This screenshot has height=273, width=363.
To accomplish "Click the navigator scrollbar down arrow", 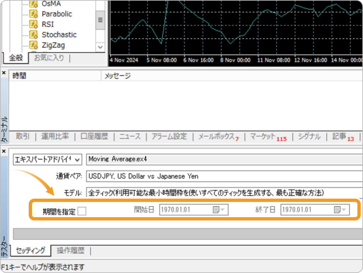I will pos(100,47).
